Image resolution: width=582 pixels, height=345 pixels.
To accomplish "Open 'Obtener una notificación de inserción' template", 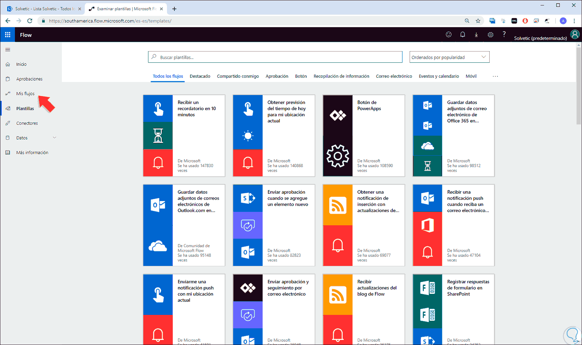I will click(364, 225).
